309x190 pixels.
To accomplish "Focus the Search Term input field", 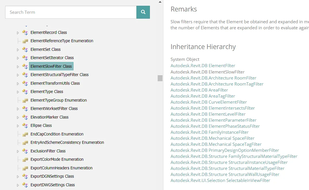I will point(71,12).
